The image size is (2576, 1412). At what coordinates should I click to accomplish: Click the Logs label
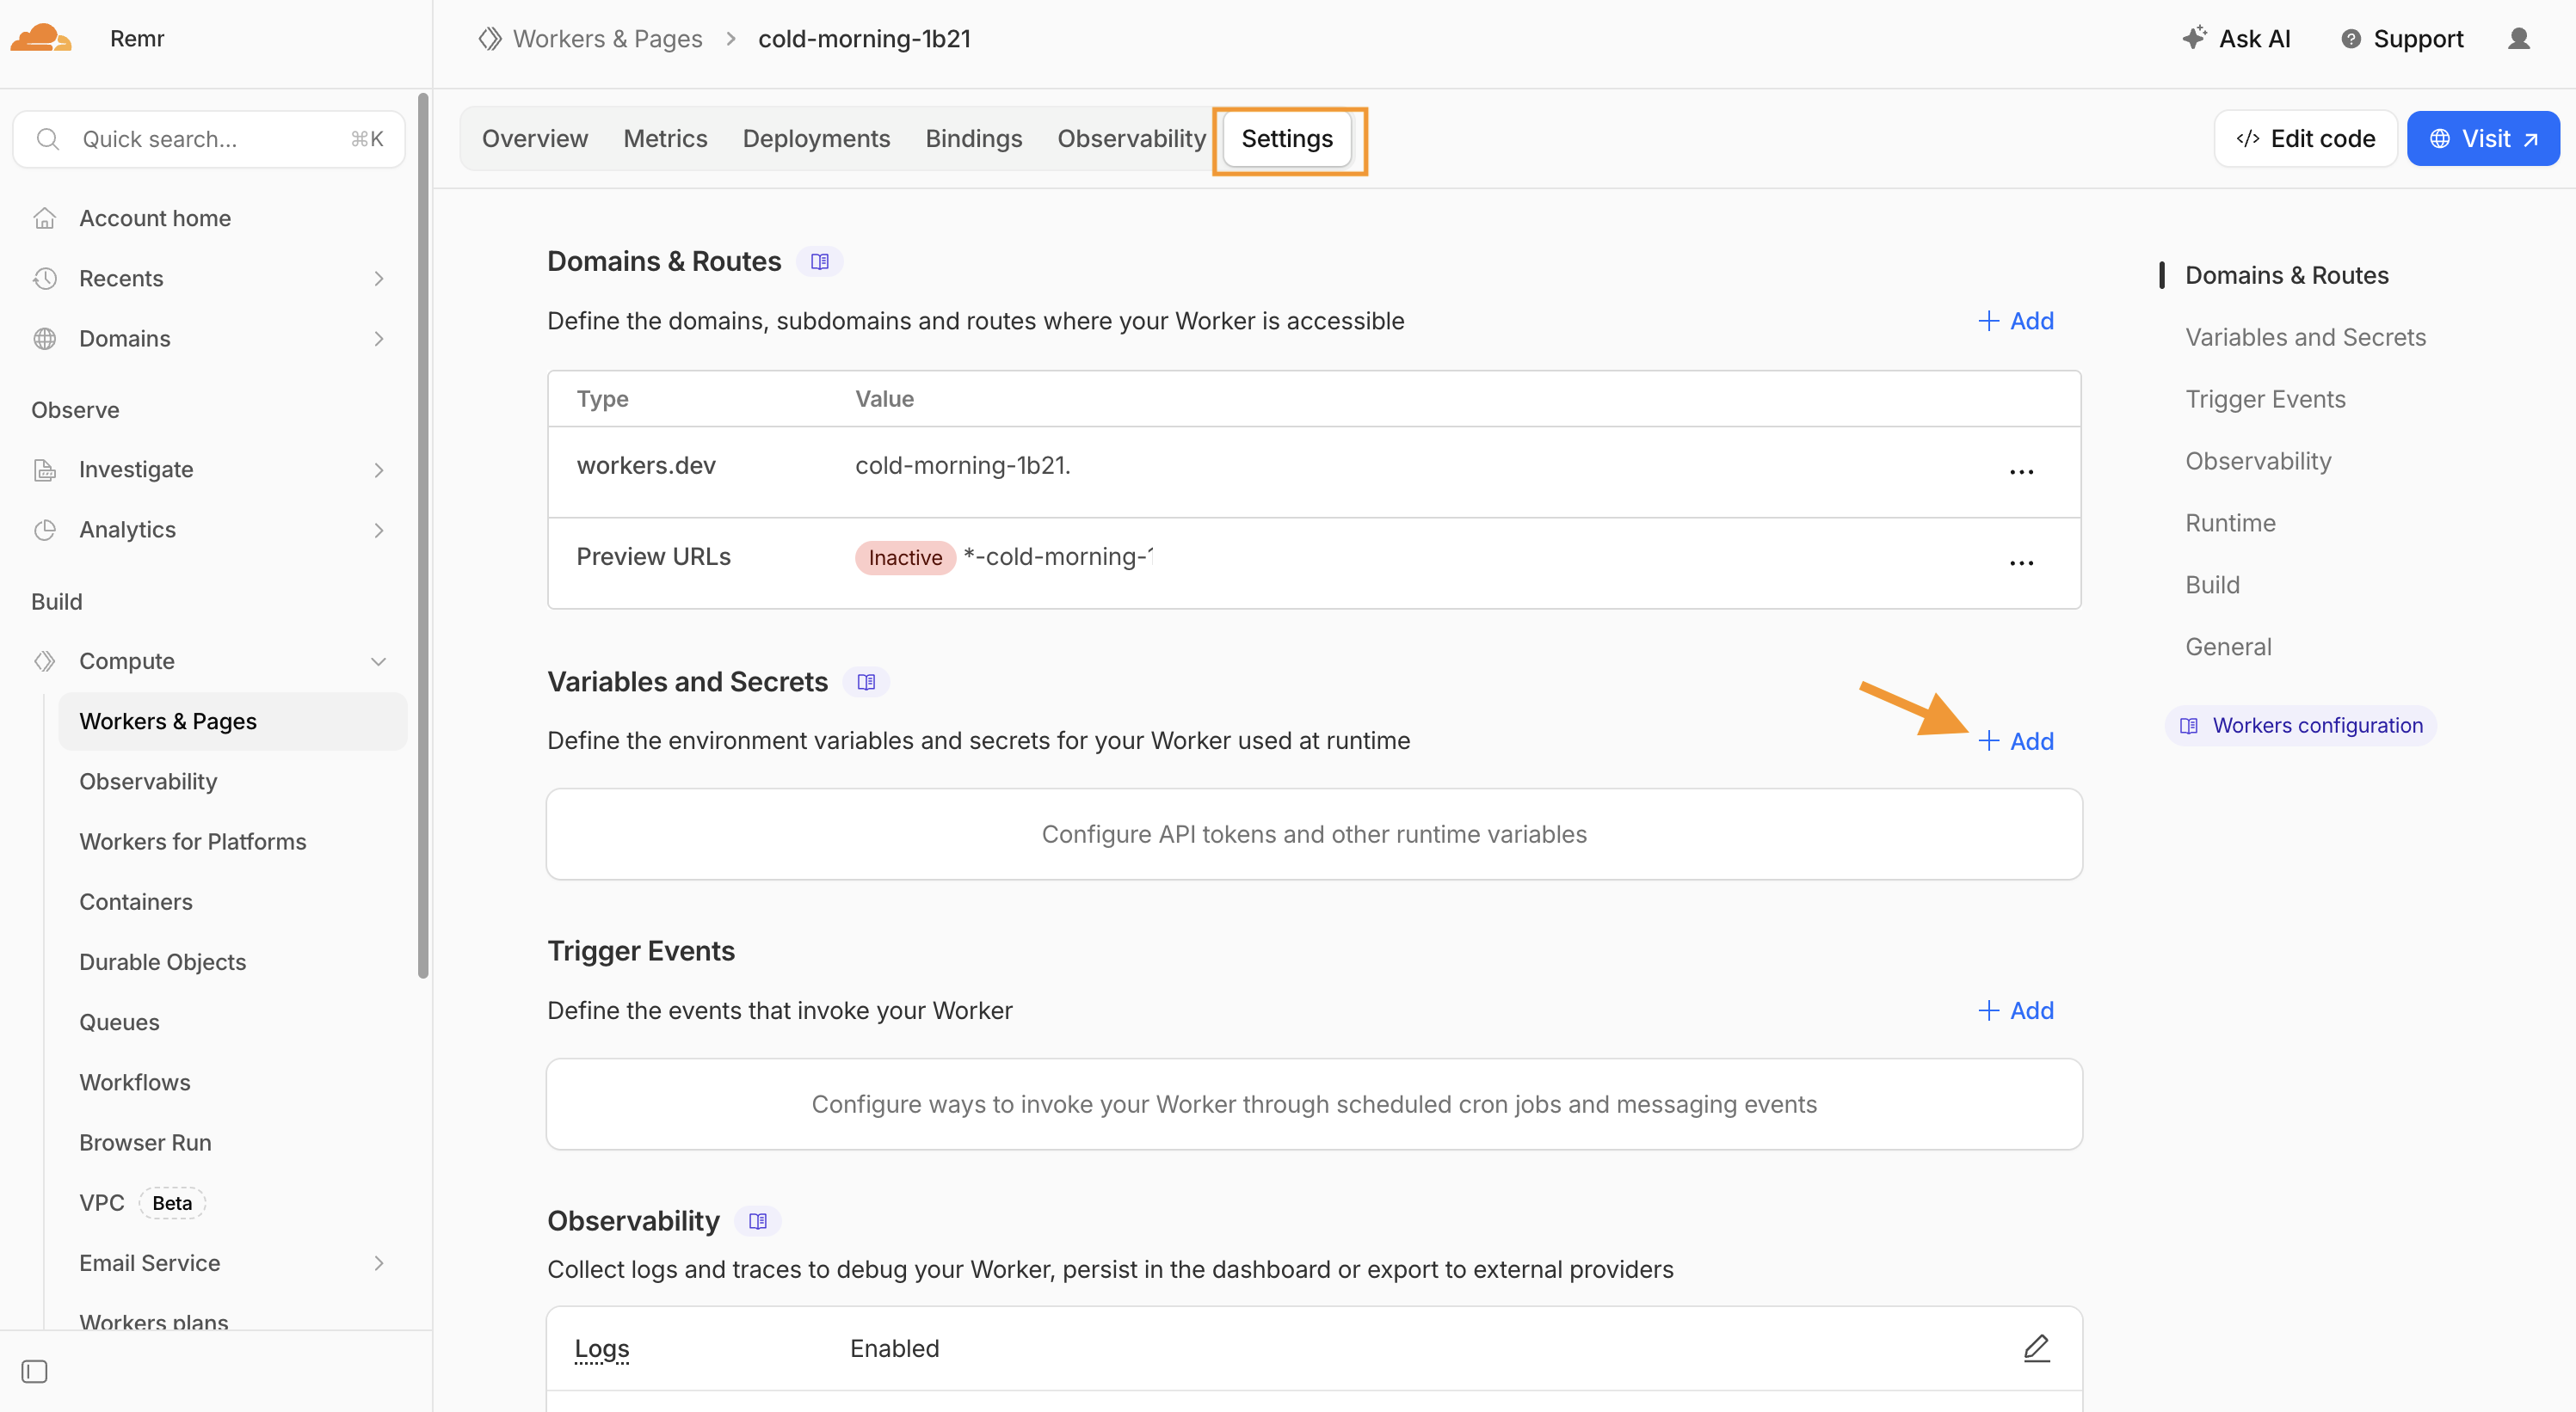coord(602,1348)
